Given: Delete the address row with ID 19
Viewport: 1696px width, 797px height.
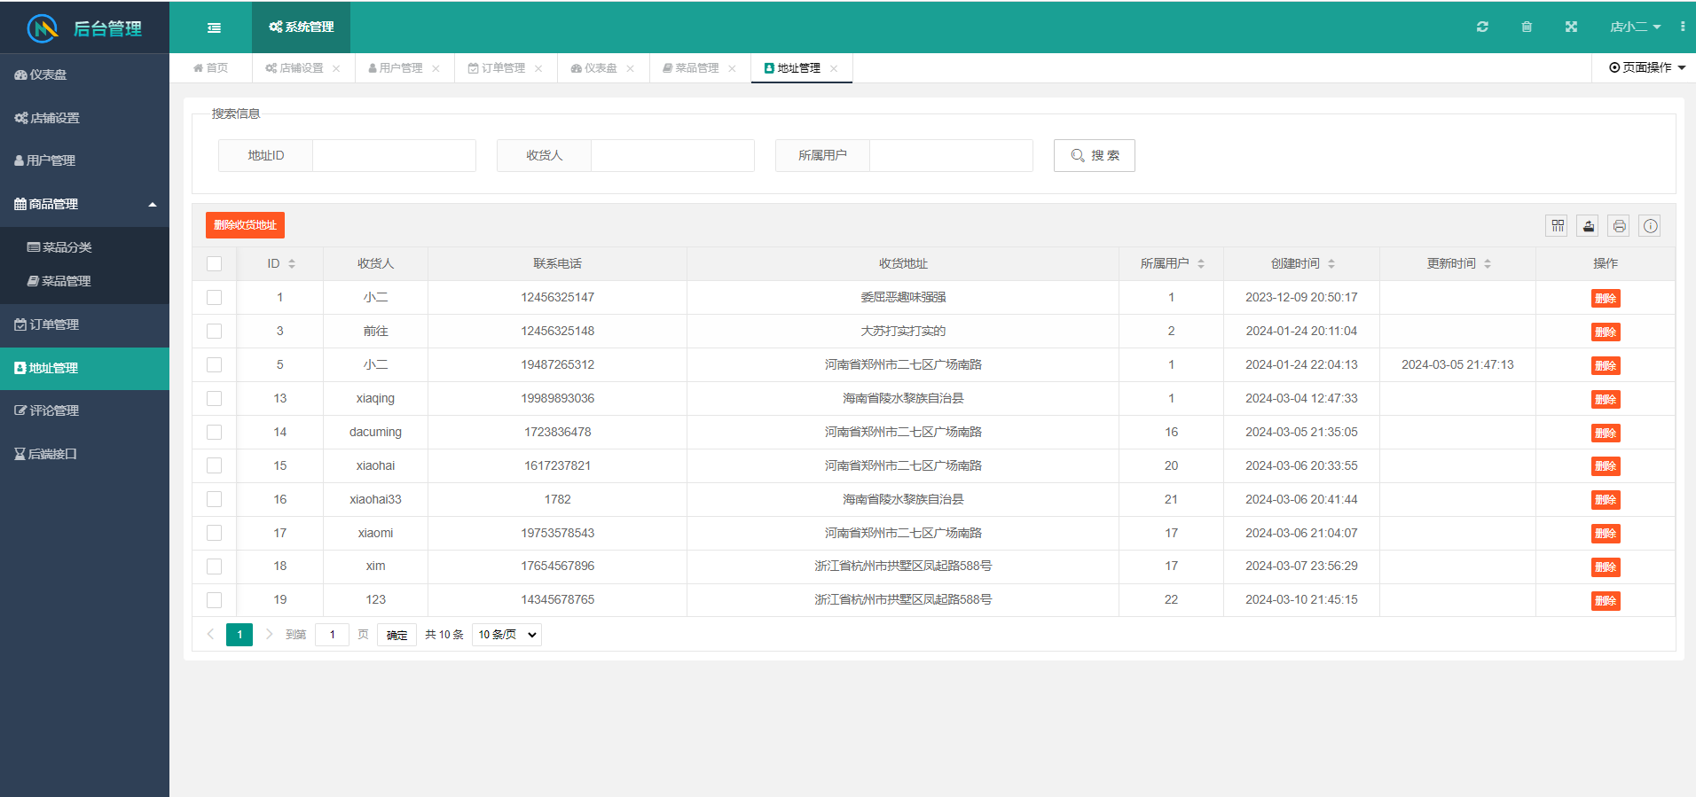Looking at the screenshot, I should coord(1605,600).
